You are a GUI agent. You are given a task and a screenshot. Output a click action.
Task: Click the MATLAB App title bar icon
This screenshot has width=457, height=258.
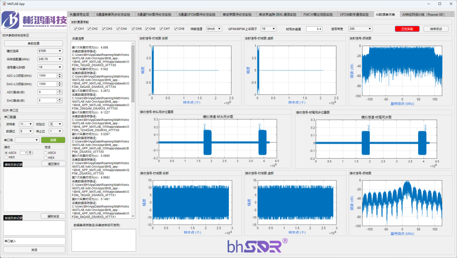[4, 3]
